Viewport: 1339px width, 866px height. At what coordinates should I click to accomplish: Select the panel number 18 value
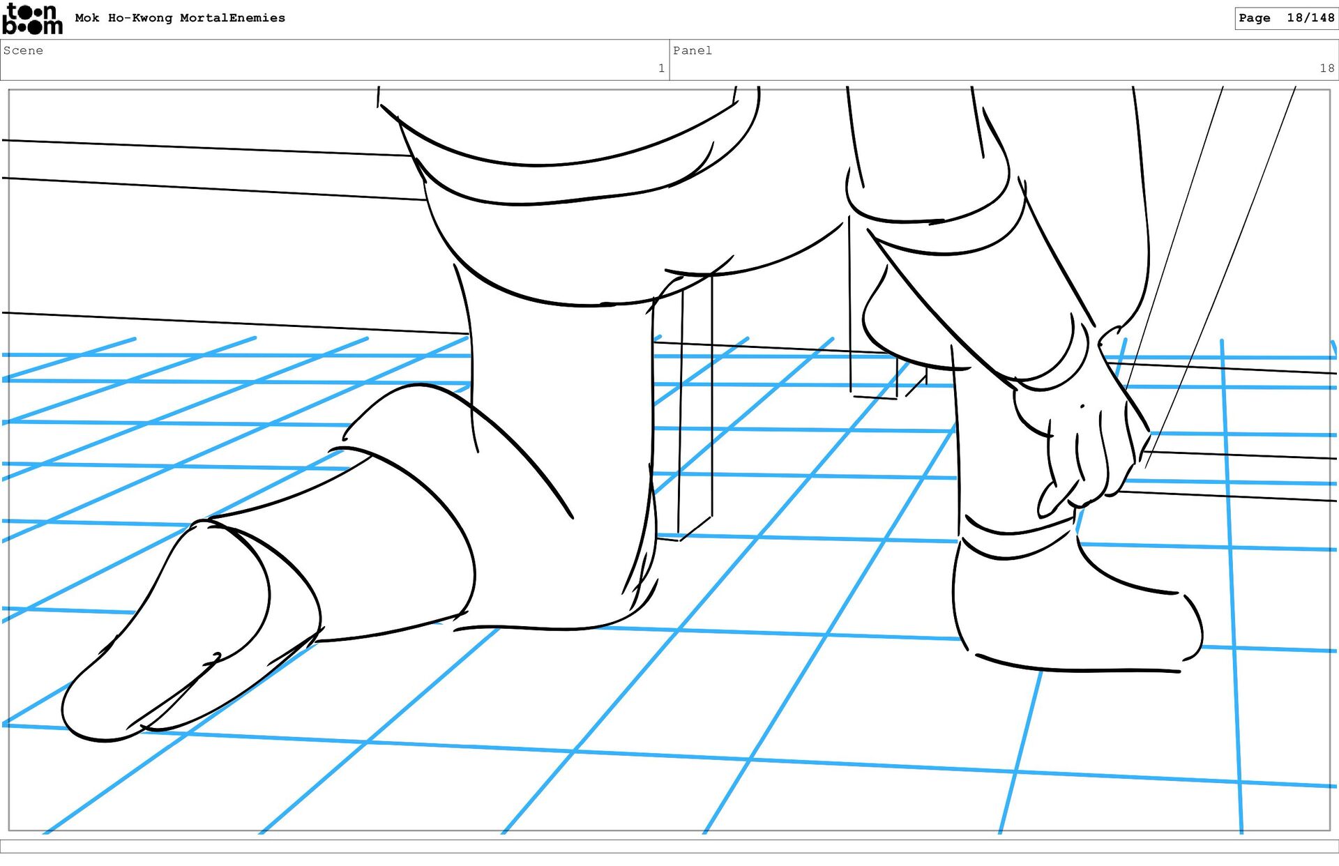click(x=1326, y=68)
